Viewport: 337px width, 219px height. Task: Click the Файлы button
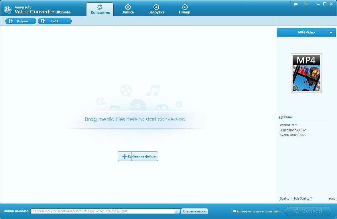[x=21, y=21]
